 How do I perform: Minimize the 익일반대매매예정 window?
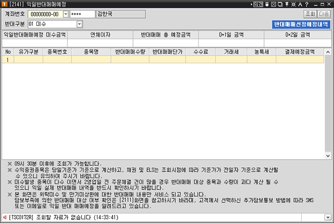[x=316, y=5]
